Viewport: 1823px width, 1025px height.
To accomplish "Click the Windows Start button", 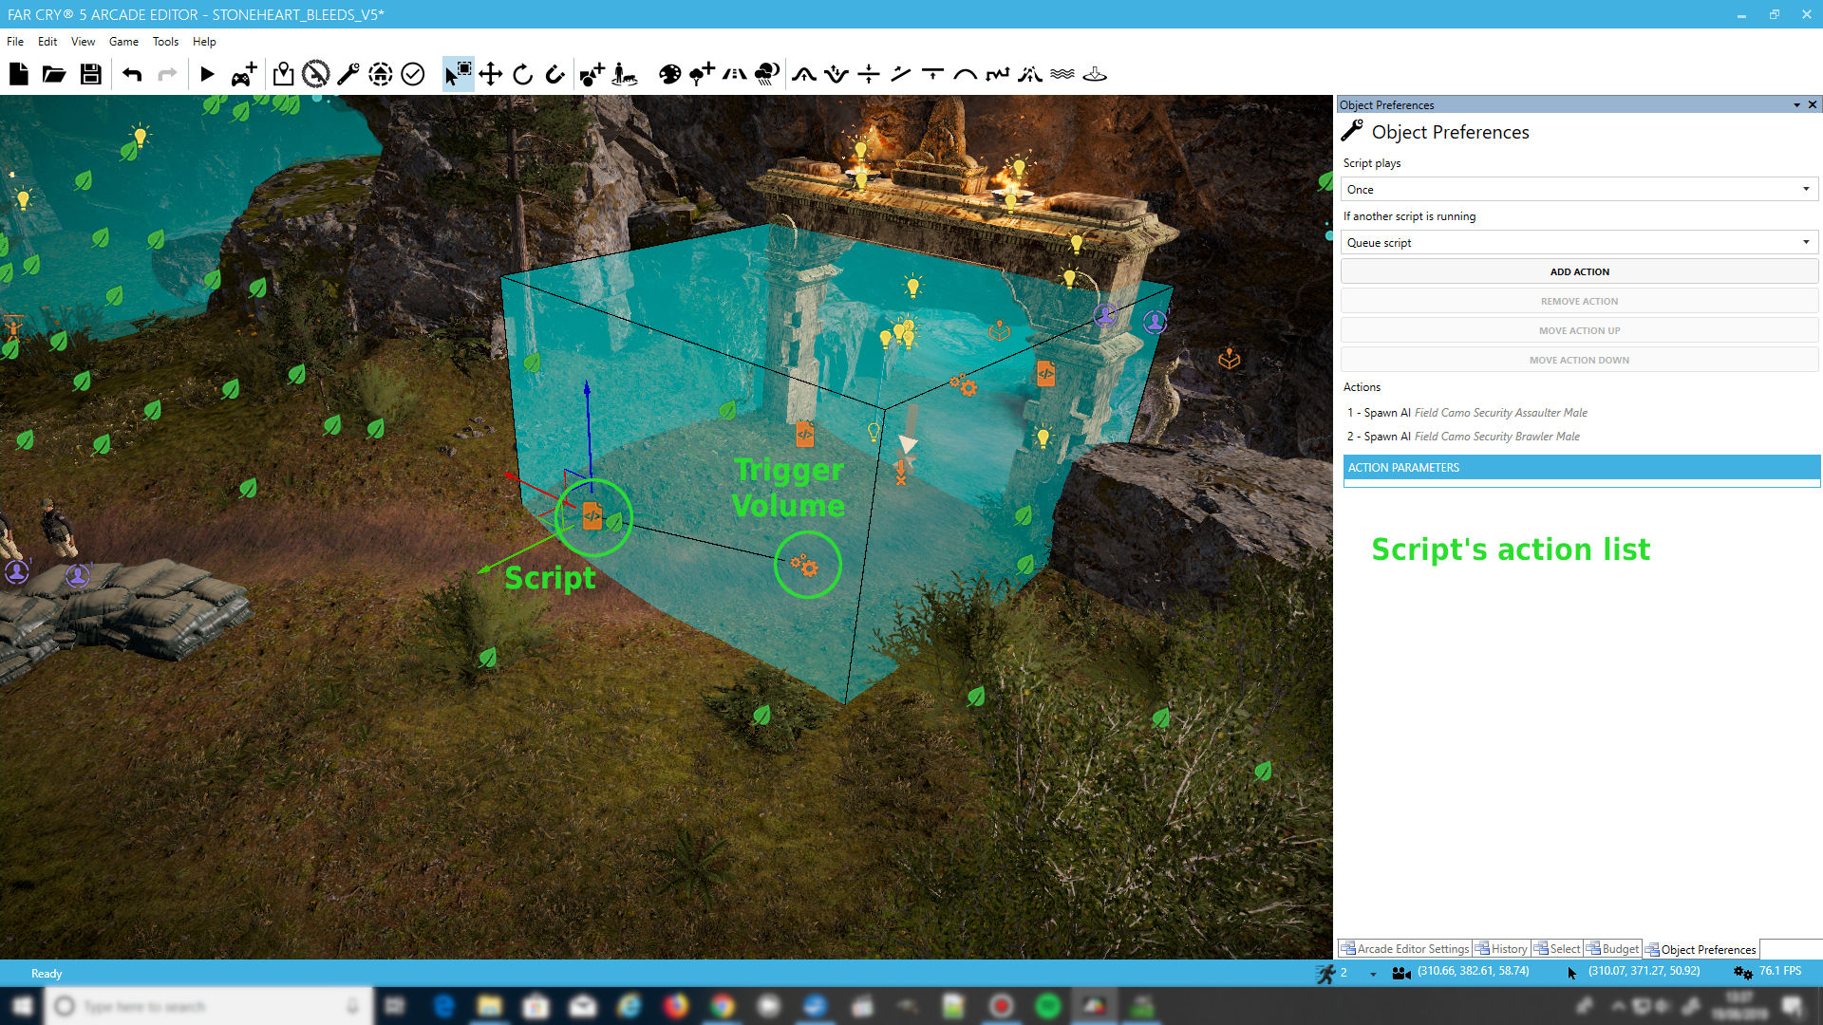I will pos(21,1006).
